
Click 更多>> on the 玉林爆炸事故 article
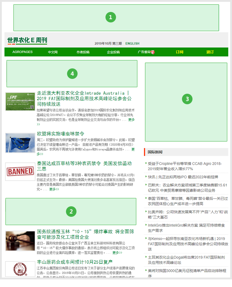tap(117, 253)
